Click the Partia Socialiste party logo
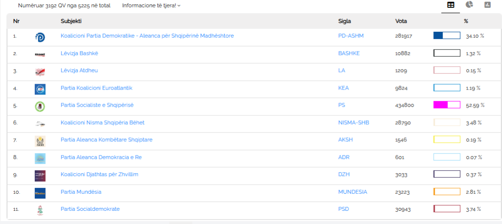This screenshot has width=502, height=224. click(x=40, y=107)
